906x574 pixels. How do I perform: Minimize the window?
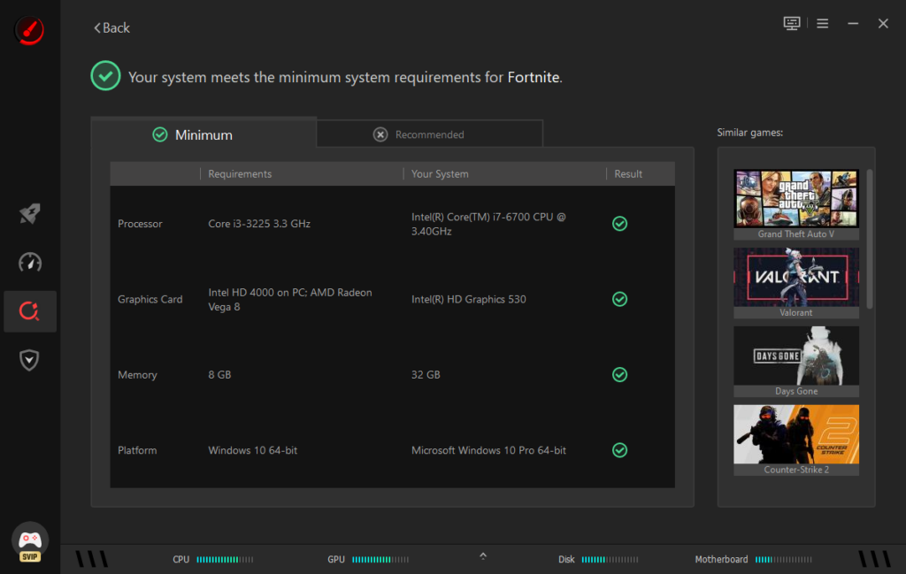tap(853, 23)
